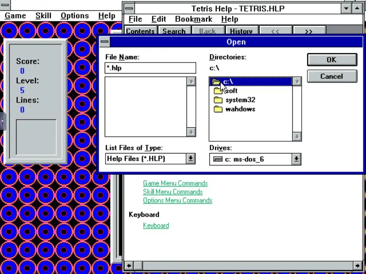The image size is (366, 274).
Task: Expand the Drives dropdown arrow
Action: click(x=296, y=159)
